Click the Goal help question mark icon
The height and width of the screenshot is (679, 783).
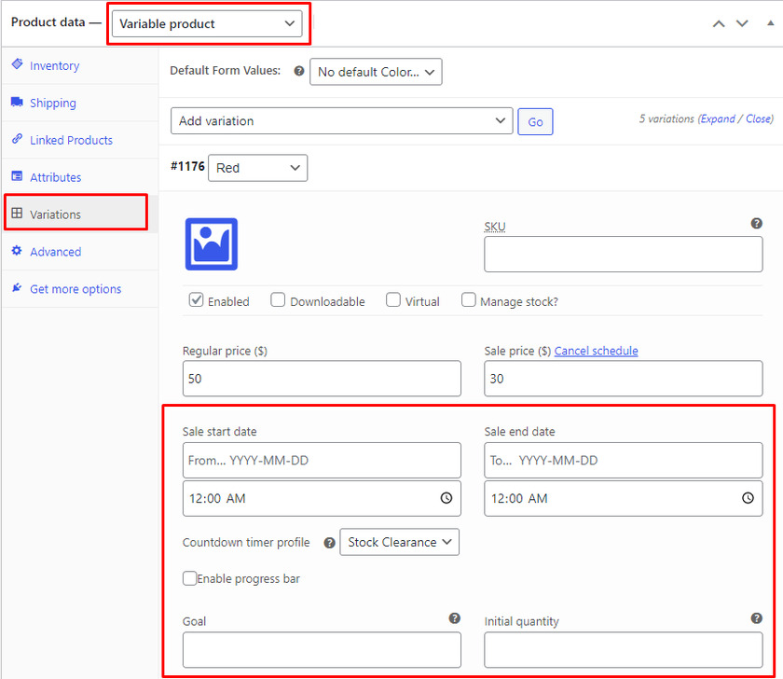pos(455,618)
